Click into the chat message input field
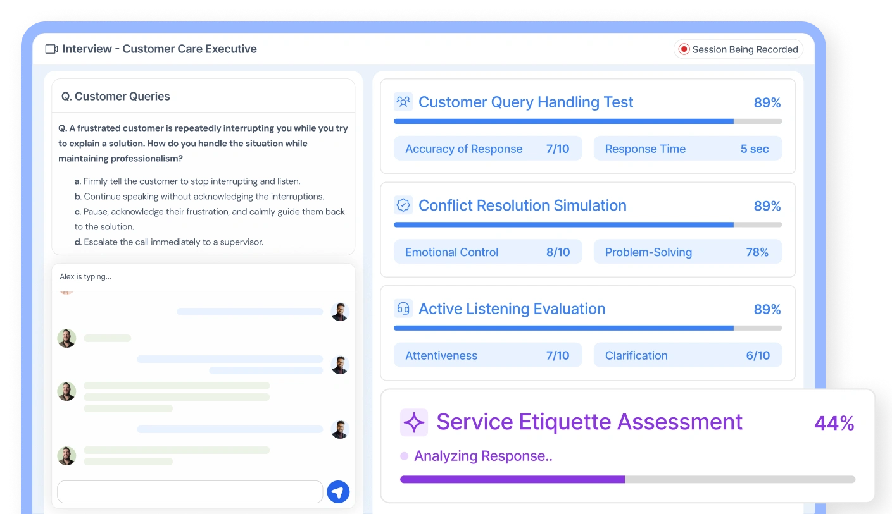This screenshot has height=514, width=892. pos(190,492)
